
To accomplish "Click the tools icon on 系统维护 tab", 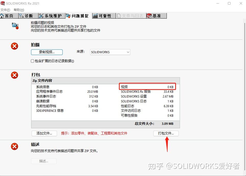I will (x=41, y=16).
